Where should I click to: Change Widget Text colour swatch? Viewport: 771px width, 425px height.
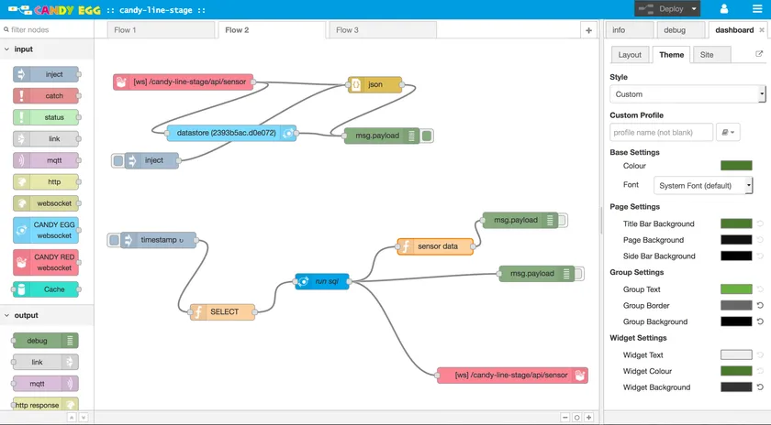tap(736, 354)
